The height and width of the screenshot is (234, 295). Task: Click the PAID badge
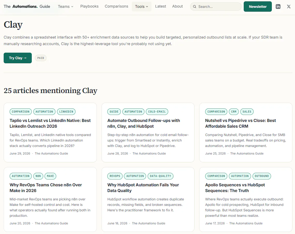[x=41, y=58]
